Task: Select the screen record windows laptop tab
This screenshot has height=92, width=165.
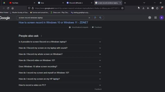Action: coord(108,3)
